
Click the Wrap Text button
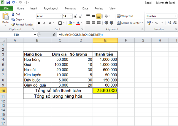click(125, 16)
